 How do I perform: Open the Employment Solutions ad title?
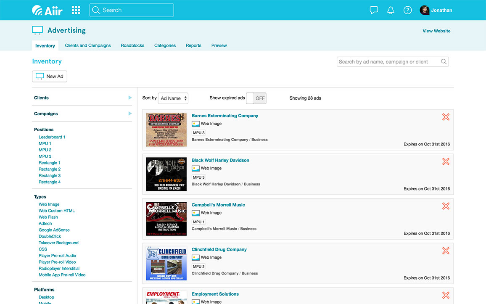(215, 294)
